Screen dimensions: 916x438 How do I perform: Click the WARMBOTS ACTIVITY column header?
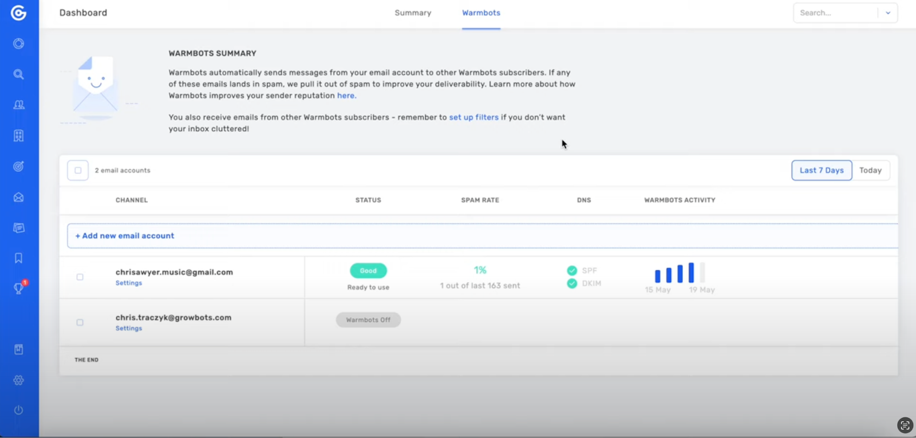click(680, 200)
